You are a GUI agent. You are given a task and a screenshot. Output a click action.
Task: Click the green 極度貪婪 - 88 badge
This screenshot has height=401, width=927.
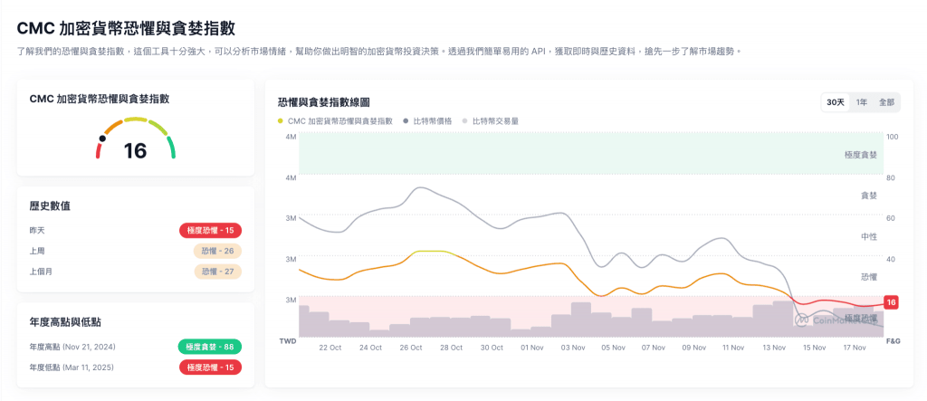(x=210, y=347)
